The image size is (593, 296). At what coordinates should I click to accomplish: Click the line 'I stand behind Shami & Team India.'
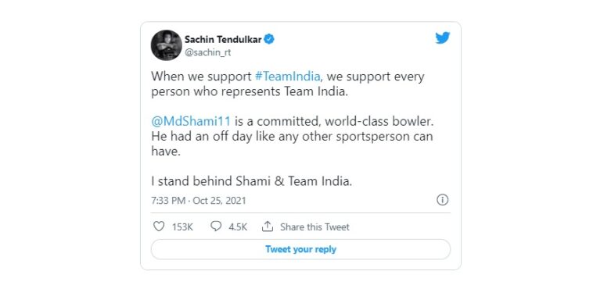coord(251,182)
